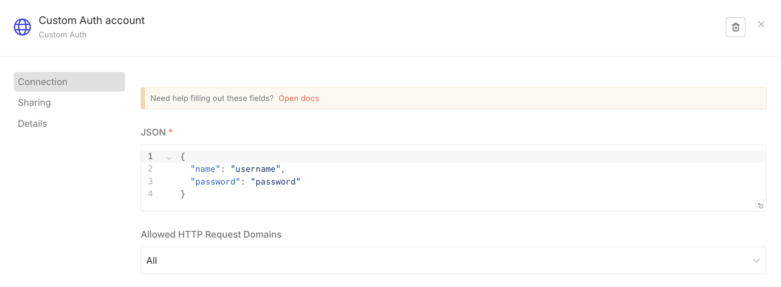The width and height of the screenshot is (781, 287).
Task: Open the docs link in help banner
Action: [299, 98]
